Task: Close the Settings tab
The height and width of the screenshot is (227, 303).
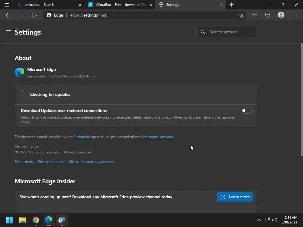Action: click(221, 5)
